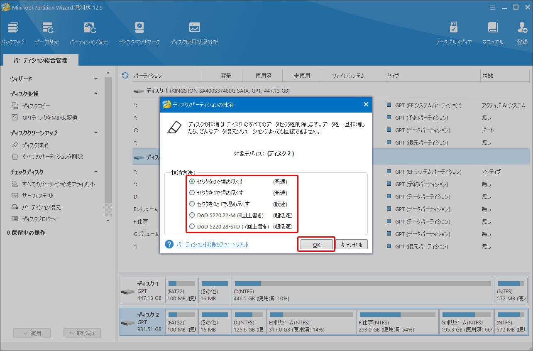Select F:仕事(NTFS) 293.0 GB block

point(397,322)
